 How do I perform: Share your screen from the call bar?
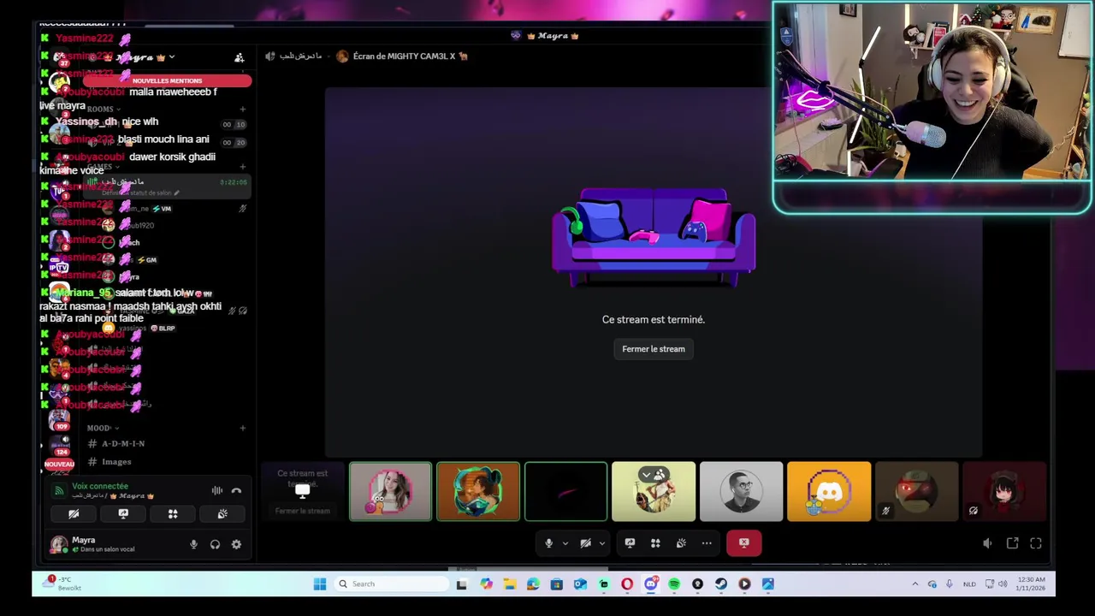pyautogui.click(x=630, y=543)
